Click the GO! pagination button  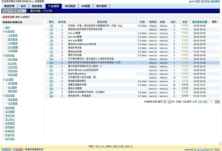pos(217,102)
